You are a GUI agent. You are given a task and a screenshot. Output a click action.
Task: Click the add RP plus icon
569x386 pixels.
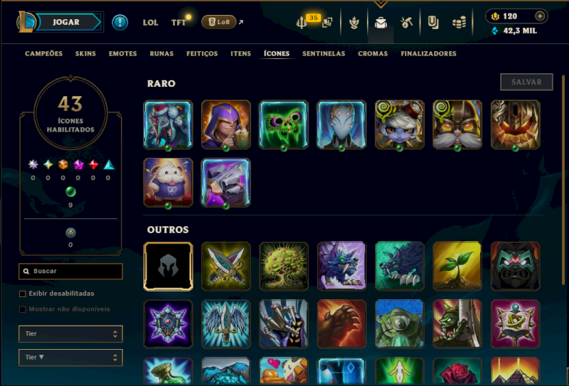(540, 16)
